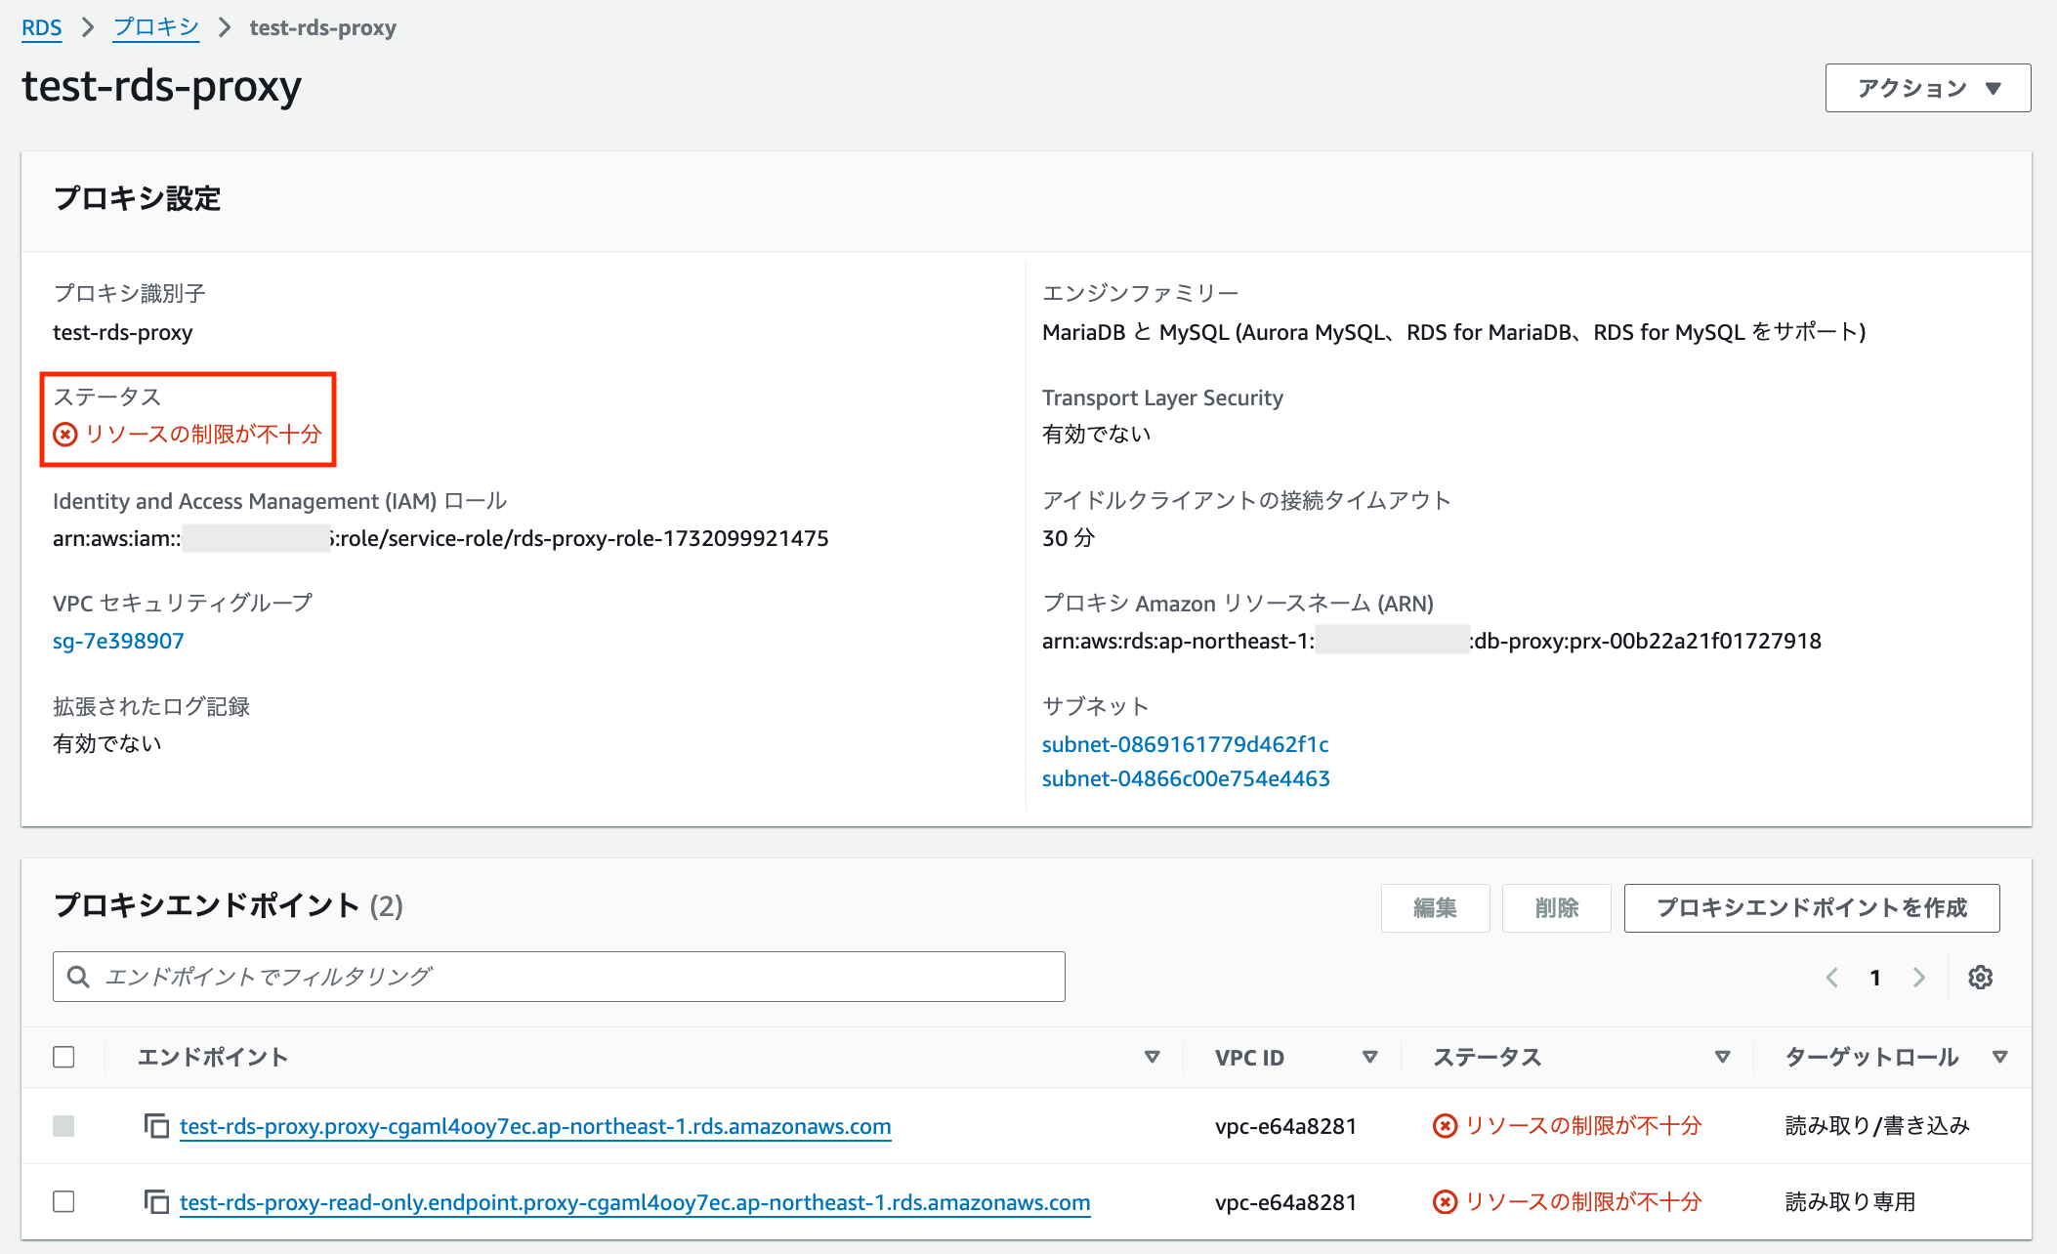The height and width of the screenshot is (1254, 2057).
Task: Go to previous page of endpoints
Action: point(1832,978)
